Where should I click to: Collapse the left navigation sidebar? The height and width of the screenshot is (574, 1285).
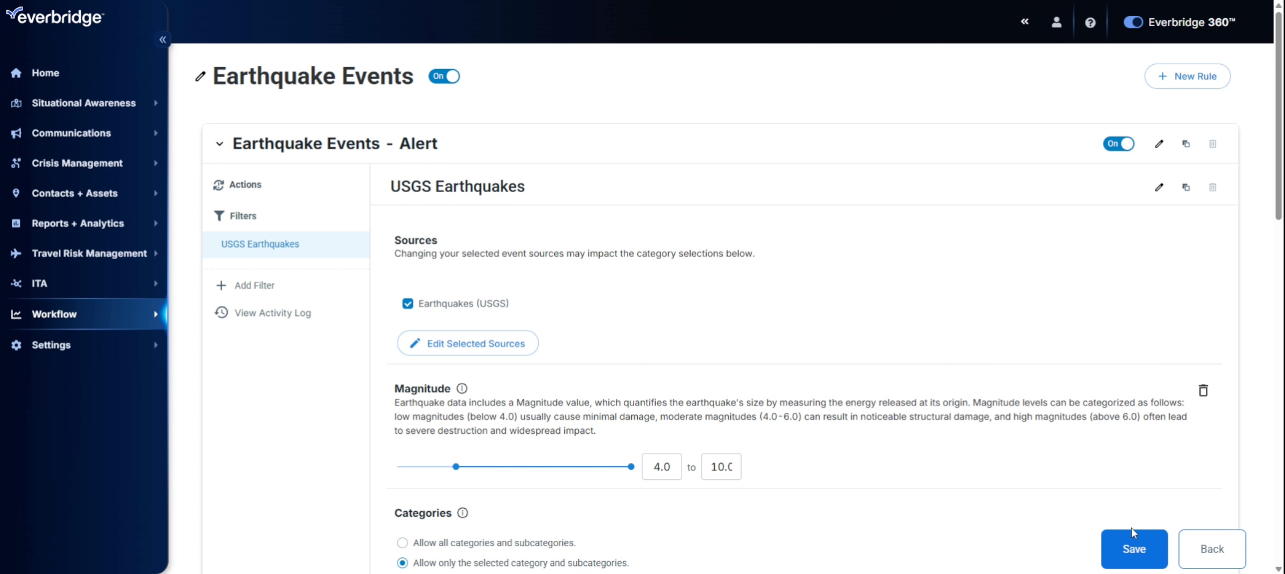click(x=162, y=39)
